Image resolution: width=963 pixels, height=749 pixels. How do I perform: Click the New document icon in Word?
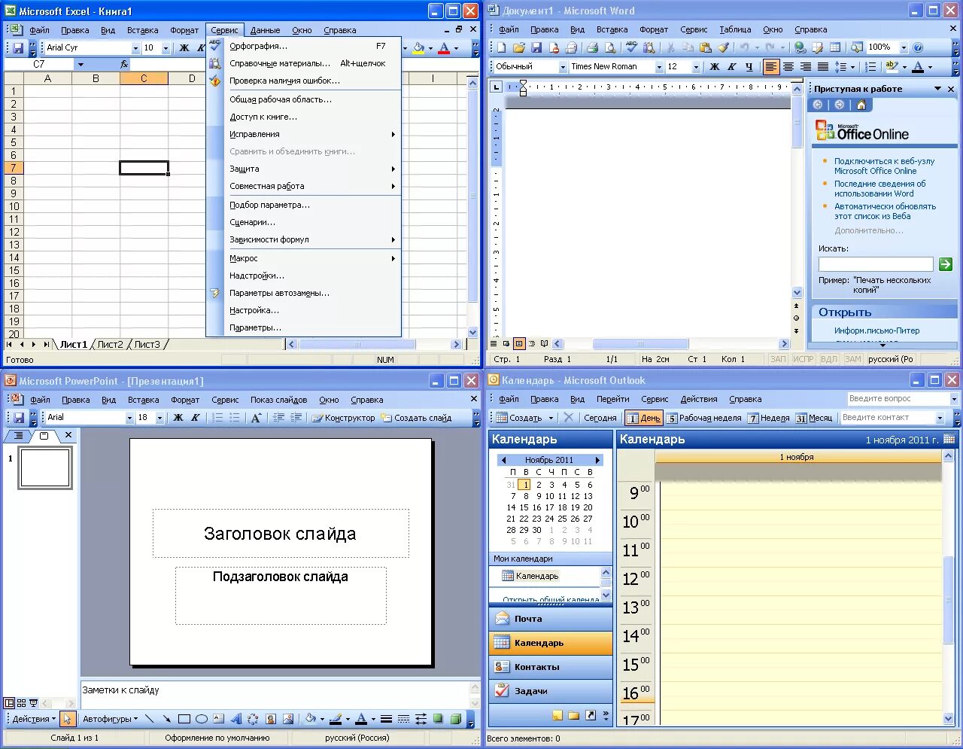click(501, 47)
